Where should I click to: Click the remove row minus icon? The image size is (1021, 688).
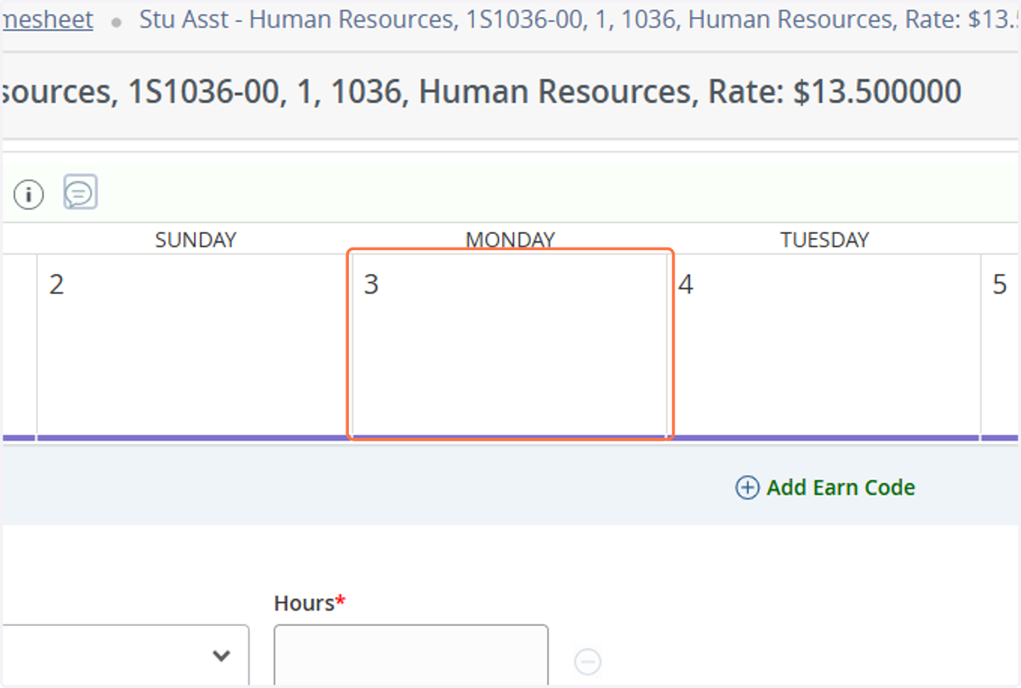[x=588, y=661]
